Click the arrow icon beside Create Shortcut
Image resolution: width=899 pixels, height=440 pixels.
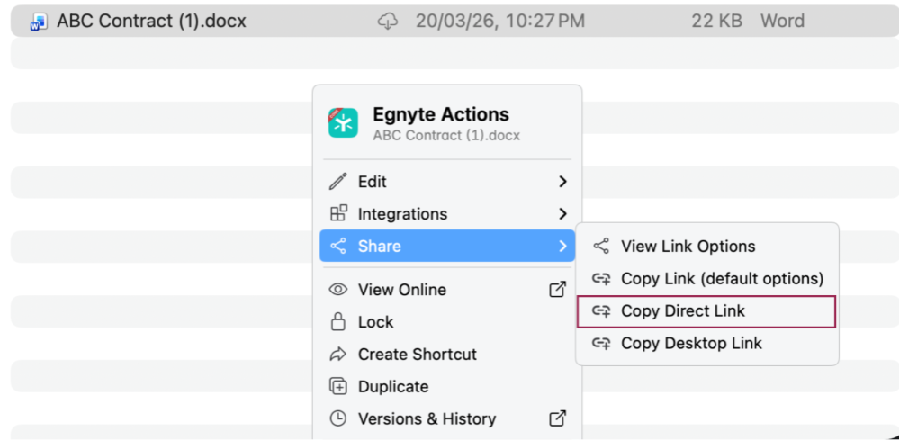pos(338,354)
